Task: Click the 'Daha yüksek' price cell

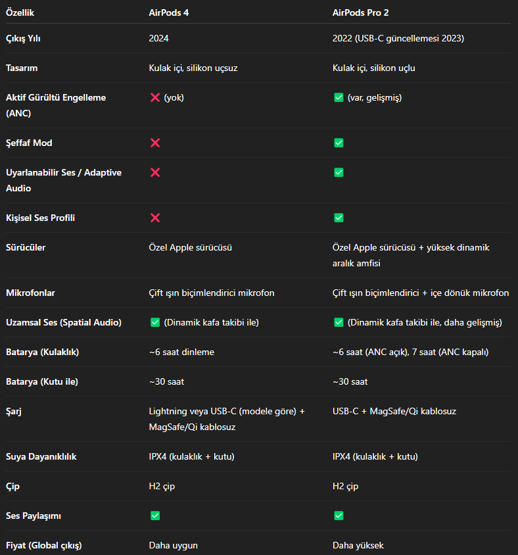Action: 358,546
